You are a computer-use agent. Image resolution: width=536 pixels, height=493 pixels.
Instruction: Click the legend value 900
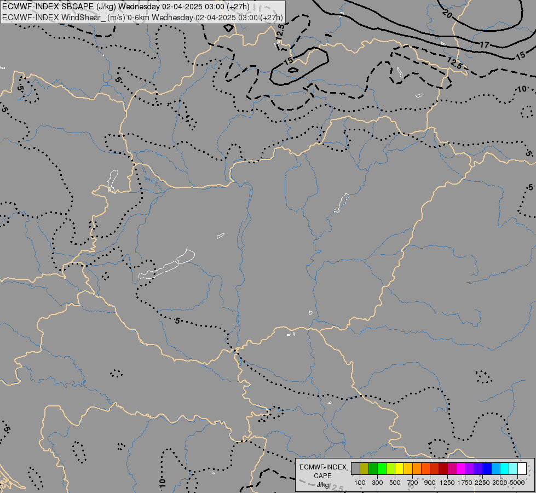pyautogui.click(x=430, y=483)
